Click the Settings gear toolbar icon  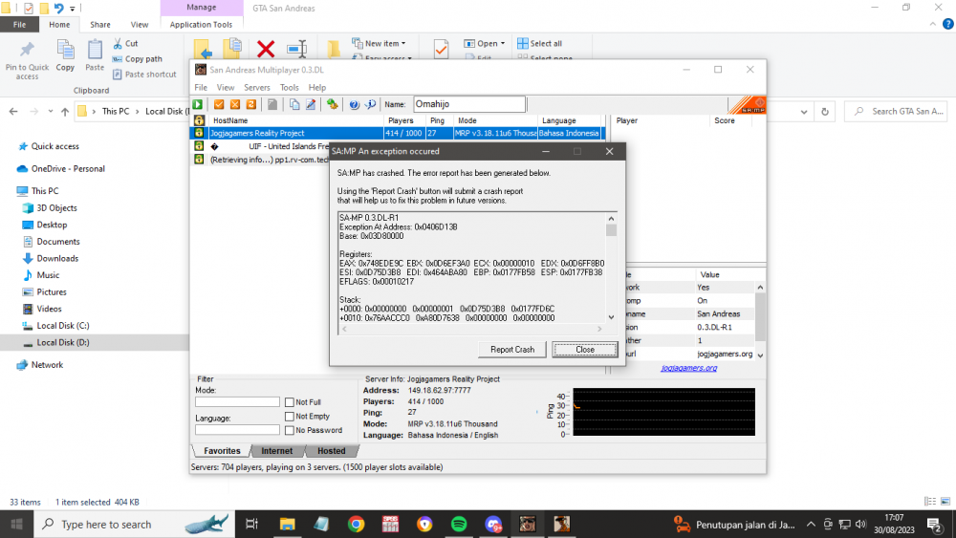coord(333,104)
